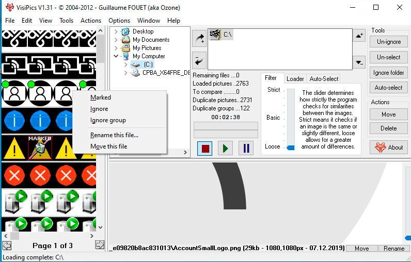The width and height of the screenshot is (411, 262).
Task: Expand the Desktop tree node
Action: click(116, 31)
